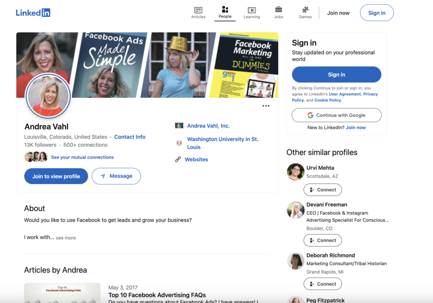433x303 pixels.
Task: Open Top 10 Facebook Advertising FAQs article
Action: (157, 295)
